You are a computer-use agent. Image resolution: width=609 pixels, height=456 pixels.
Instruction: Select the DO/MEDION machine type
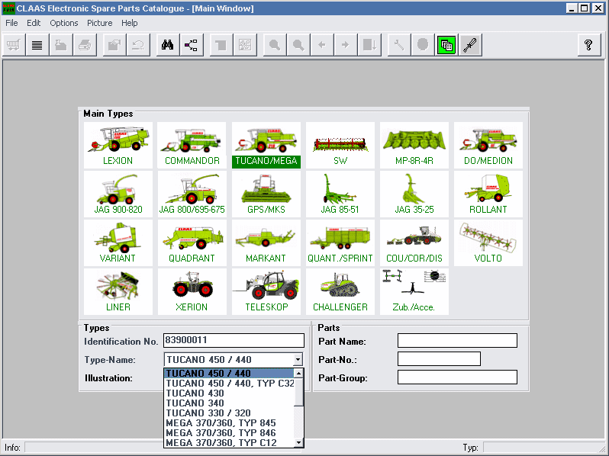coord(488,145)
